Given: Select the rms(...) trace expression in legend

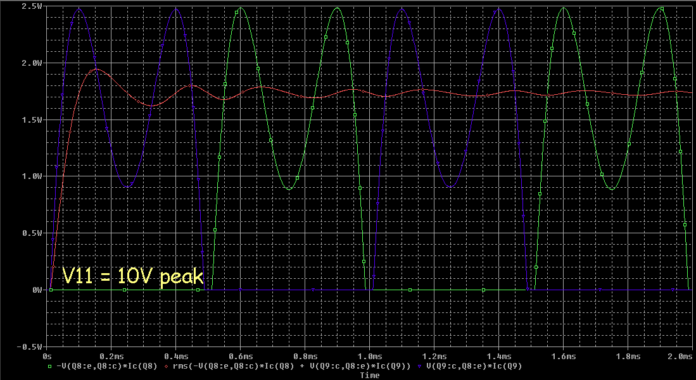Looking at the screenshot, I should [x=292, y=367].
